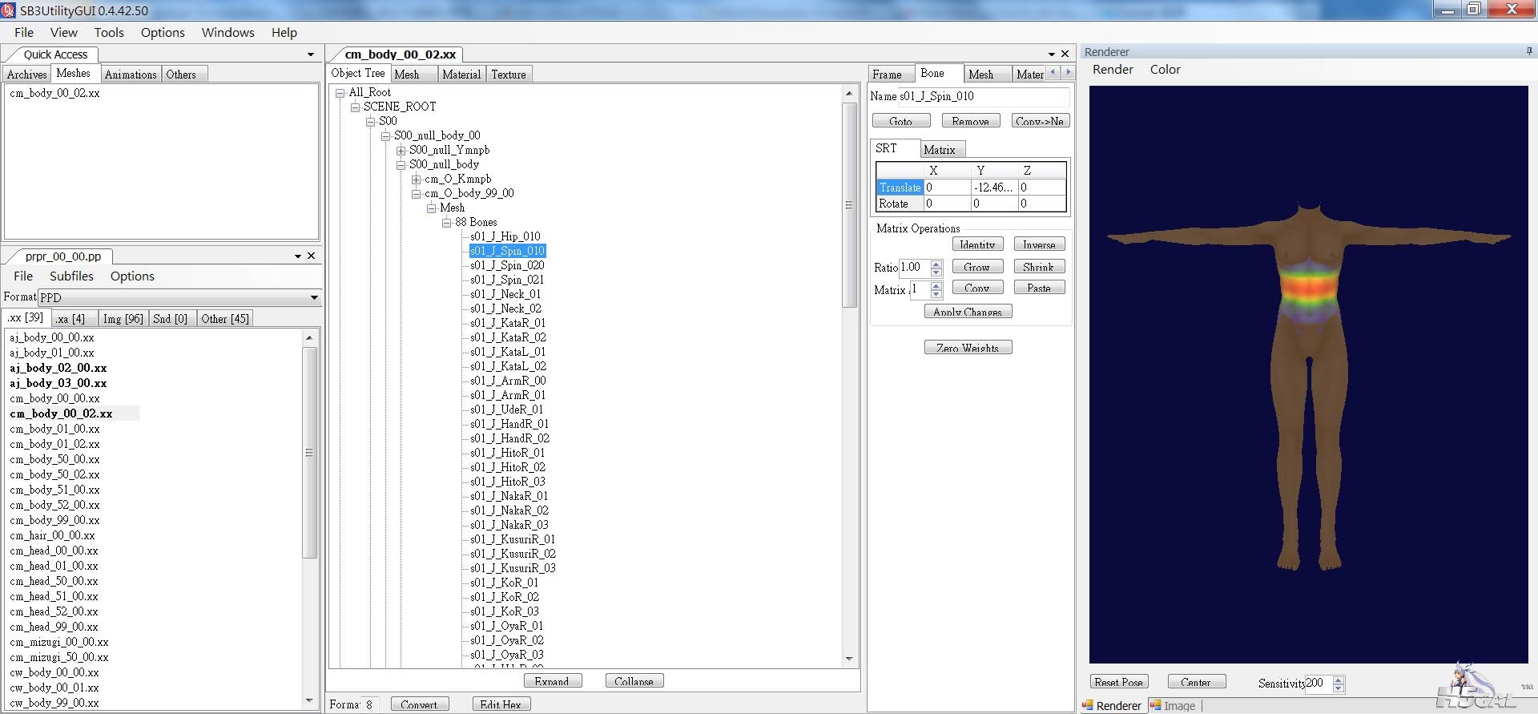Select aj_body_02_00.xx in the file list

coord(58,368)
